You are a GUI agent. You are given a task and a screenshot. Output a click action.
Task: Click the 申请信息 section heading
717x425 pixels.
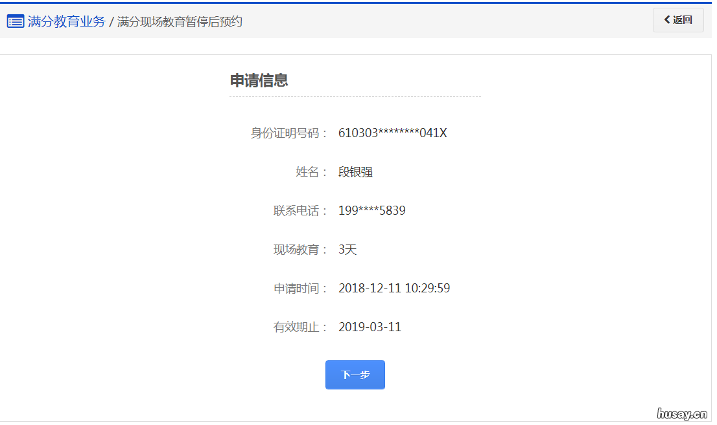pyautogui.click(x=250, y=80)
